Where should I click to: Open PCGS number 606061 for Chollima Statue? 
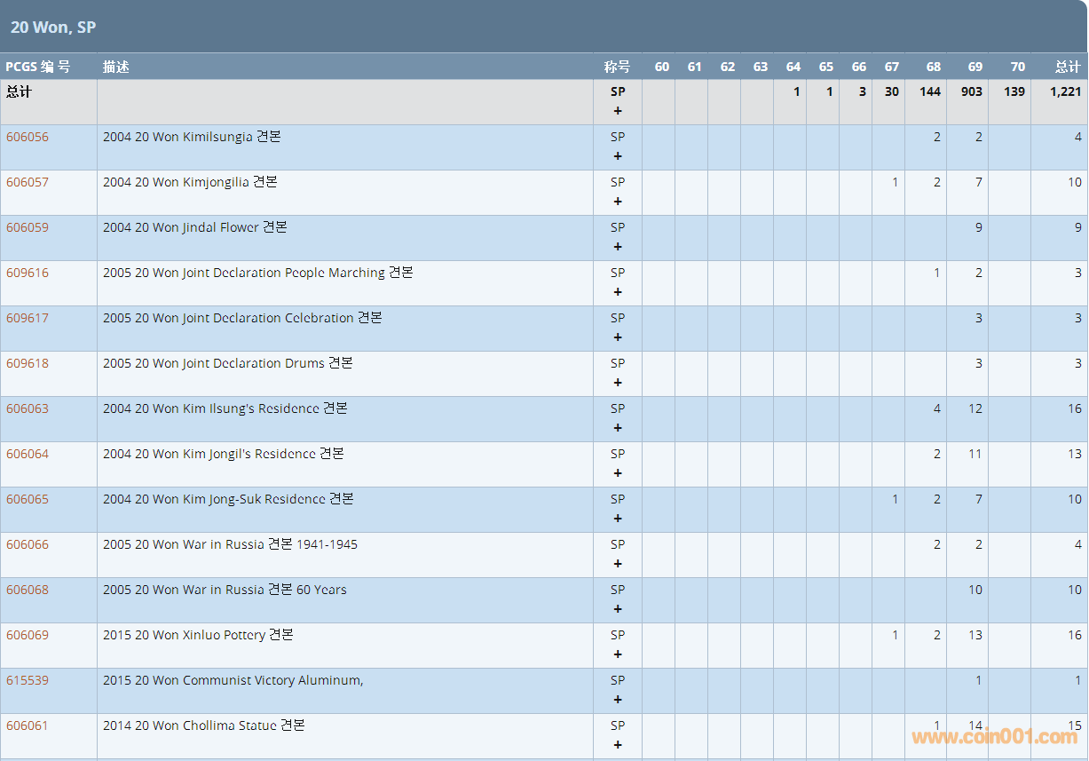tap(28, 725)
